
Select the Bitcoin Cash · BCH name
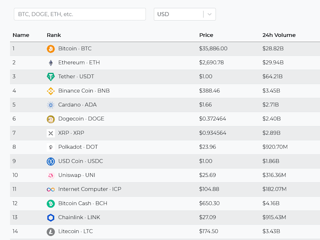83,203
